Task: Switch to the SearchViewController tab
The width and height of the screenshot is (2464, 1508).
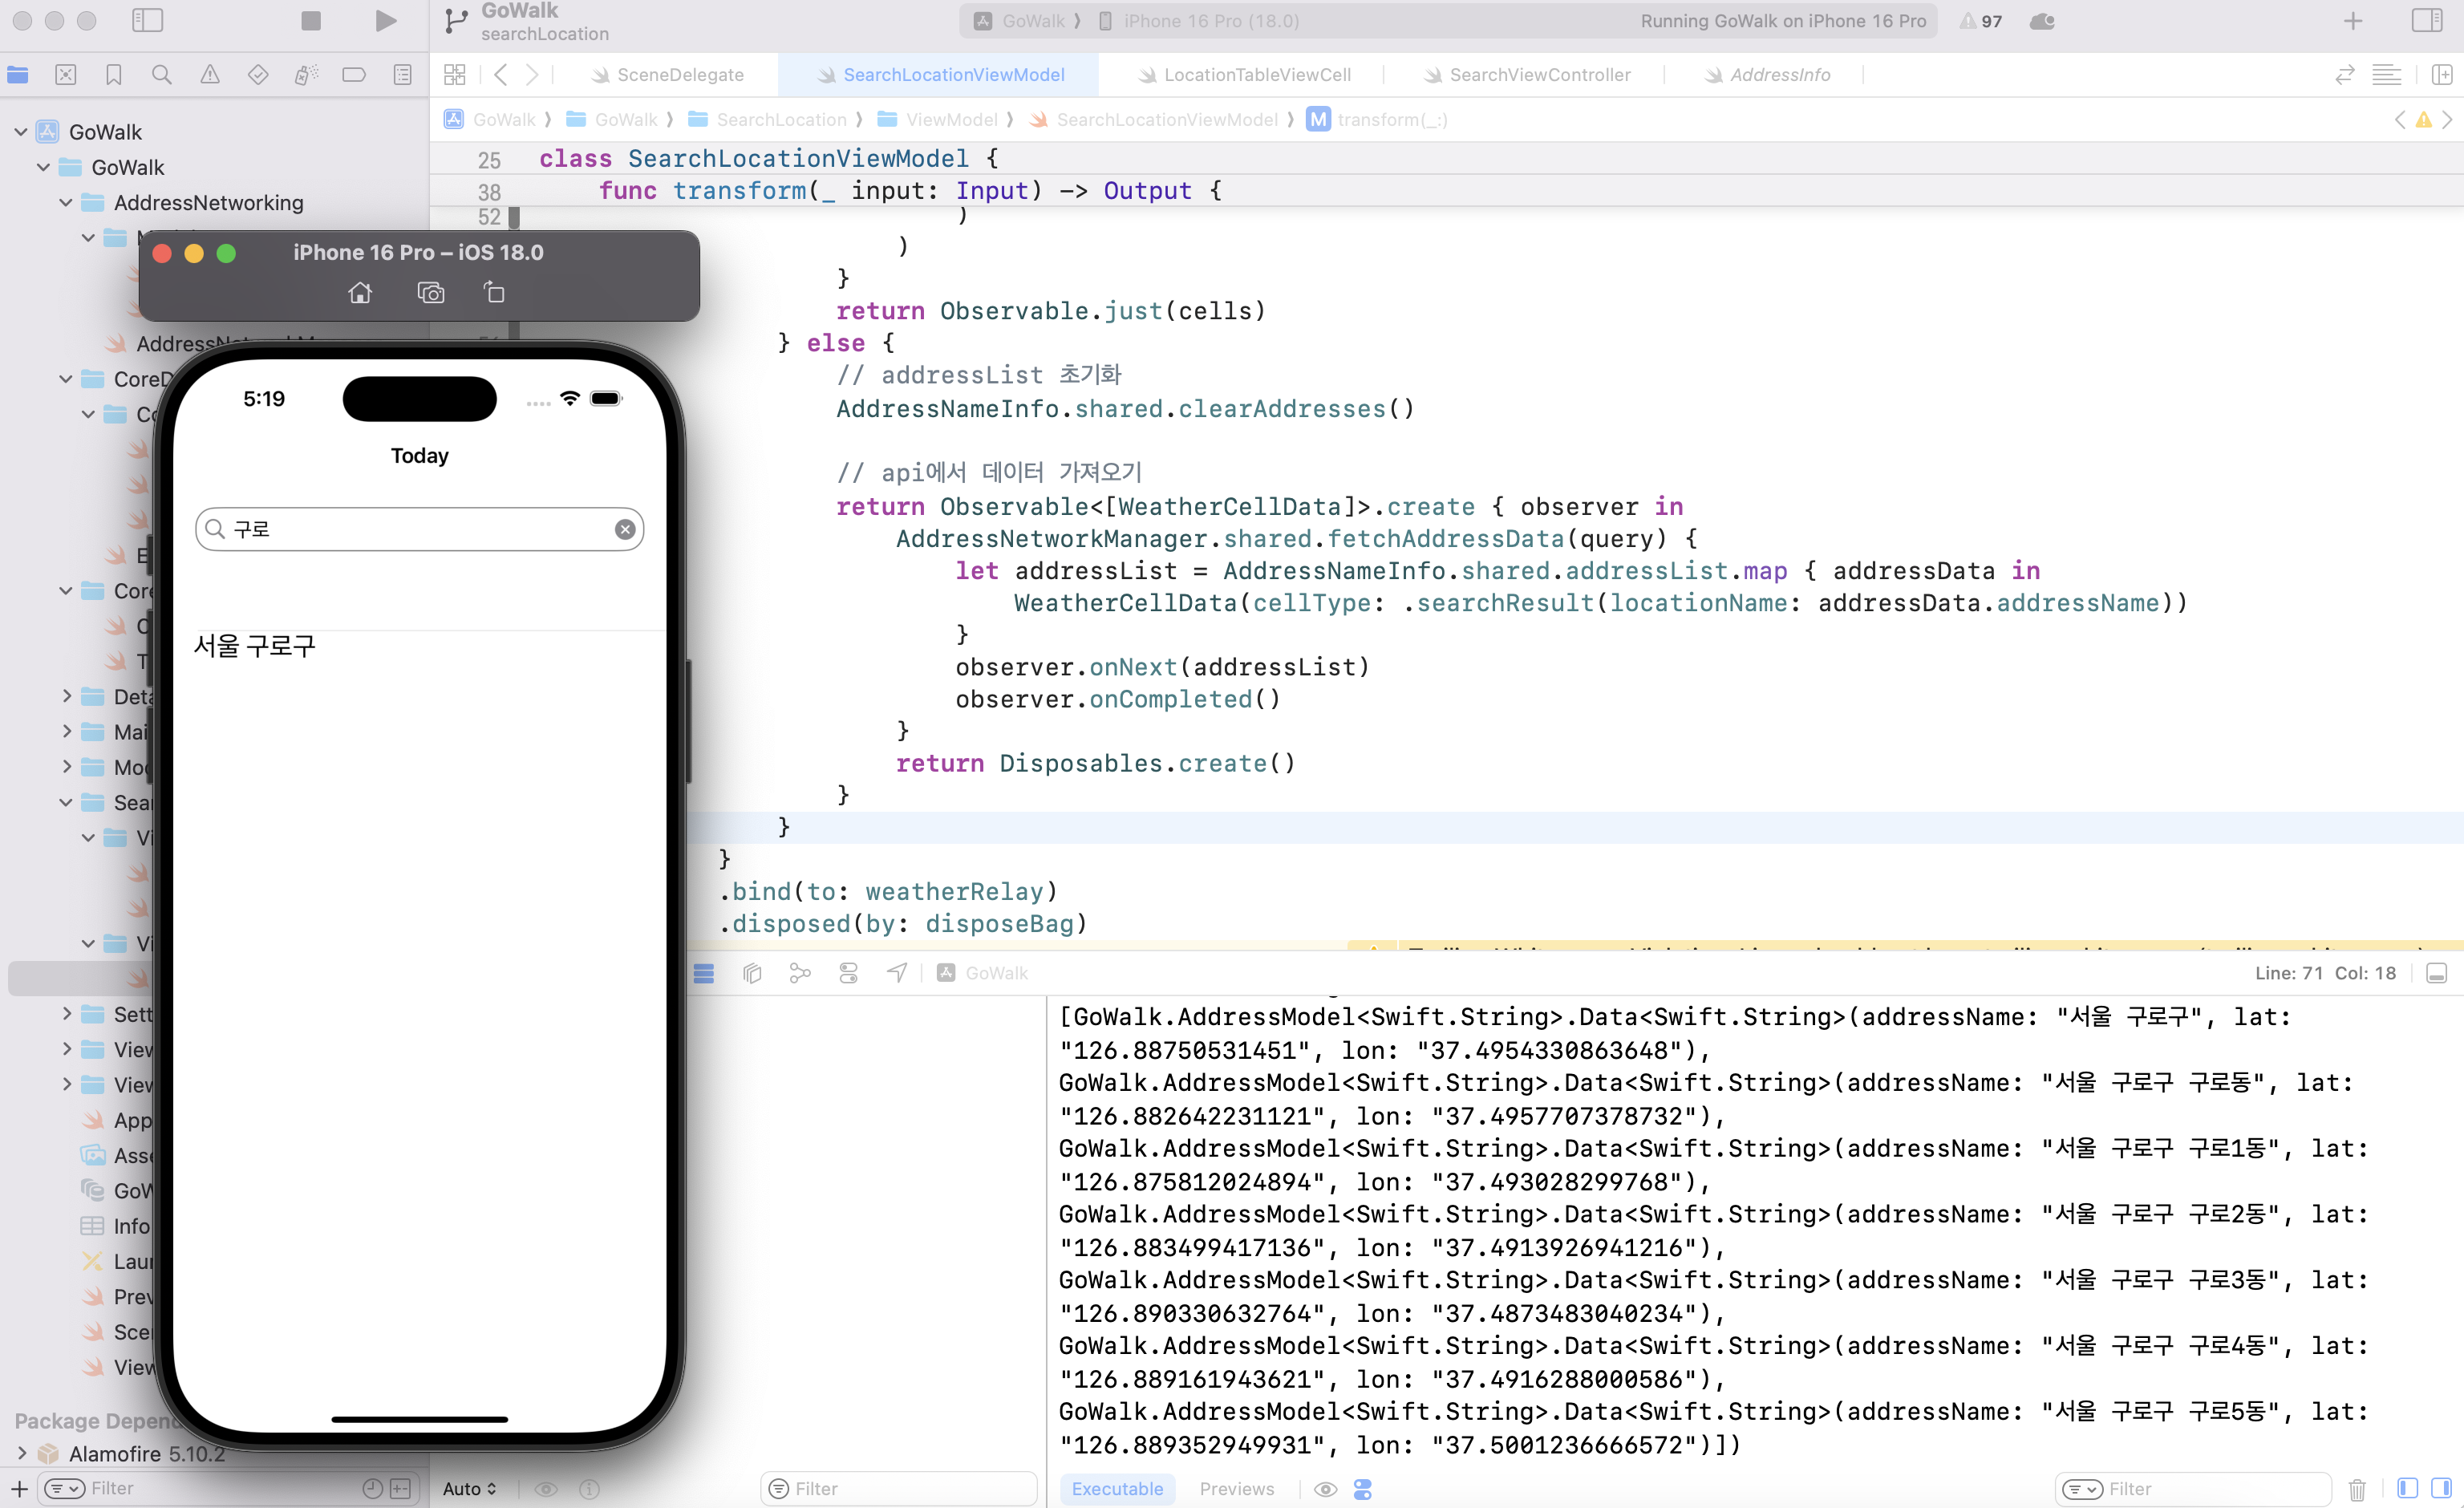Action: [x=1538, y=75]
